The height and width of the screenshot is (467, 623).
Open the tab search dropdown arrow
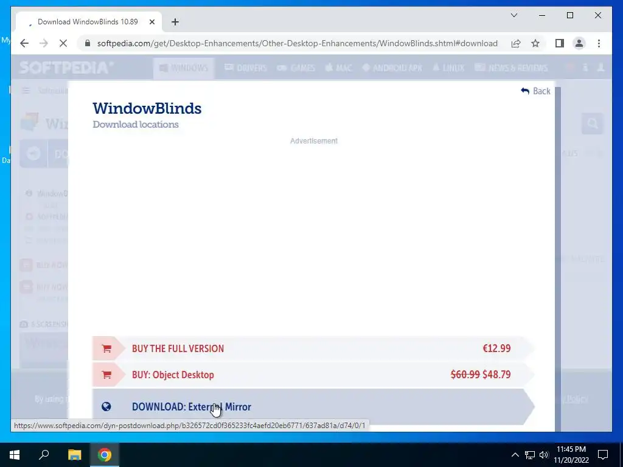[x=513, y=15]
